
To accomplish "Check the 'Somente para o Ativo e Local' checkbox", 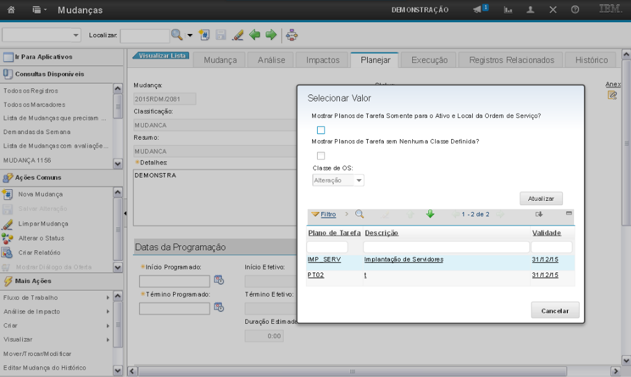I will (x=321, y=130).
